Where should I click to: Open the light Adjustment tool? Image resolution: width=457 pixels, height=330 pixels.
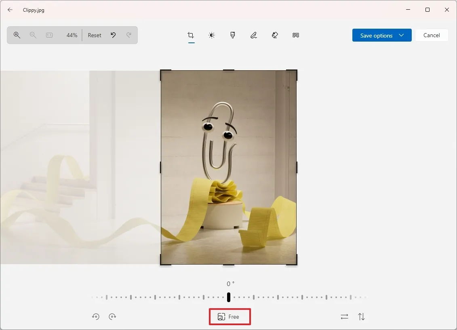pyautogui.click(x=212, y=35)
